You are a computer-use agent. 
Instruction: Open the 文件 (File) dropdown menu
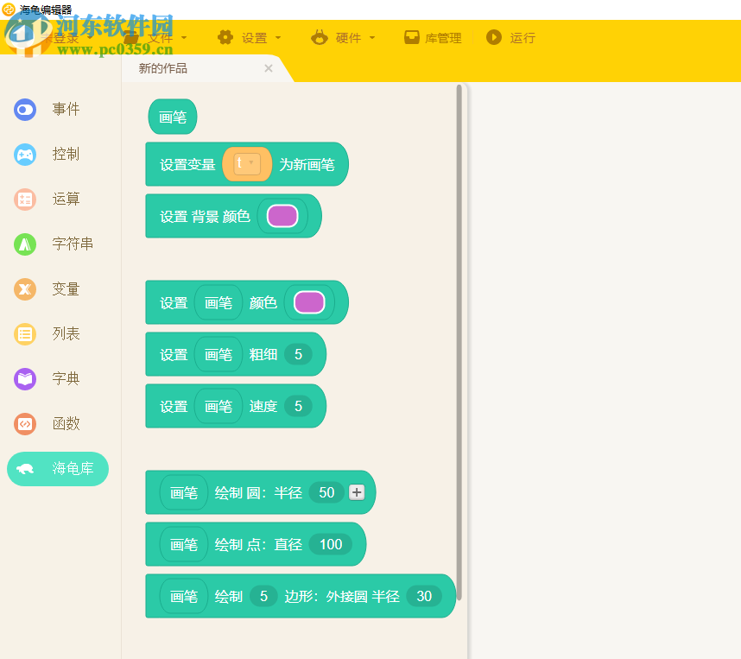pyautogui.click(x=161, y=37)
